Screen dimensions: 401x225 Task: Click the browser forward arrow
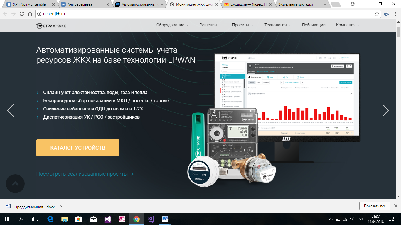coord(14,14)
